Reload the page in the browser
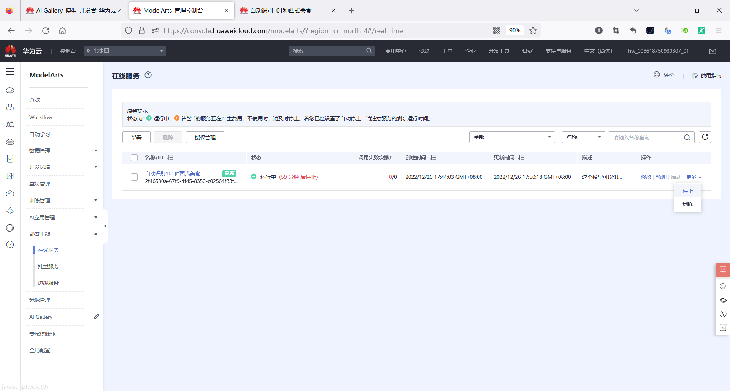Viewport: 730px width, 391px height. pos(46,30)
